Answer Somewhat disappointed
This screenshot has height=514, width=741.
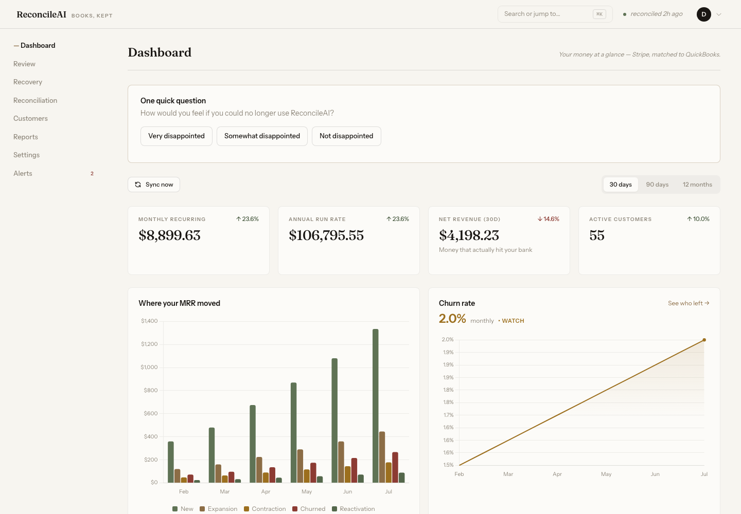point(262,136)
